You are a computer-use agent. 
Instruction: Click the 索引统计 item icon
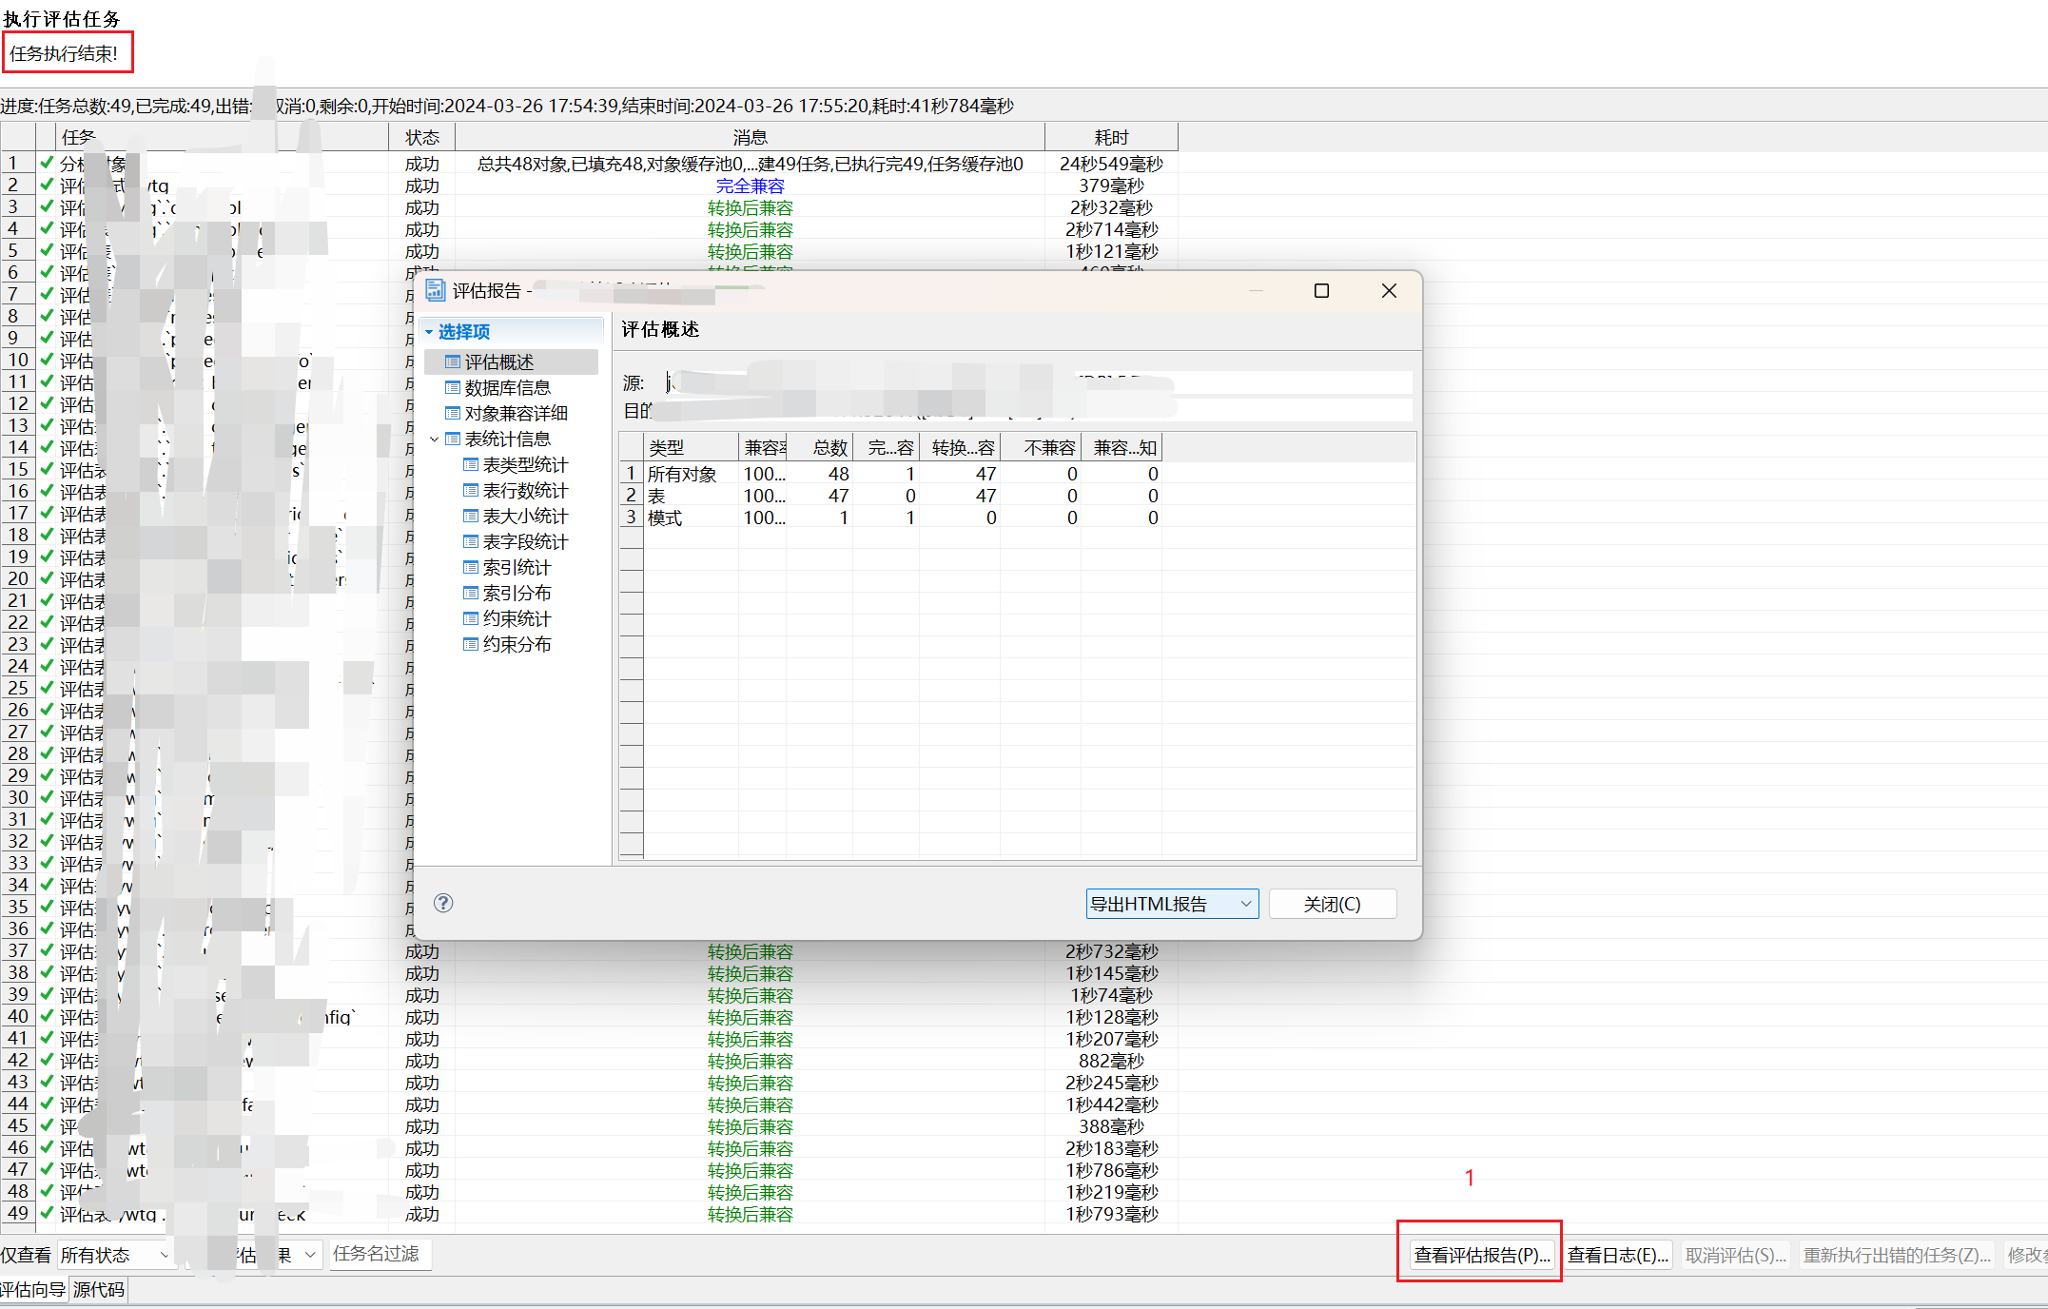[471, 568]
